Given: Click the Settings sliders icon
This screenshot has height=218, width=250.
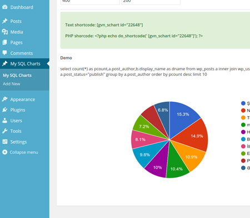Looking at the screenshot, I should pyautogui.click(x=5, y=142).
